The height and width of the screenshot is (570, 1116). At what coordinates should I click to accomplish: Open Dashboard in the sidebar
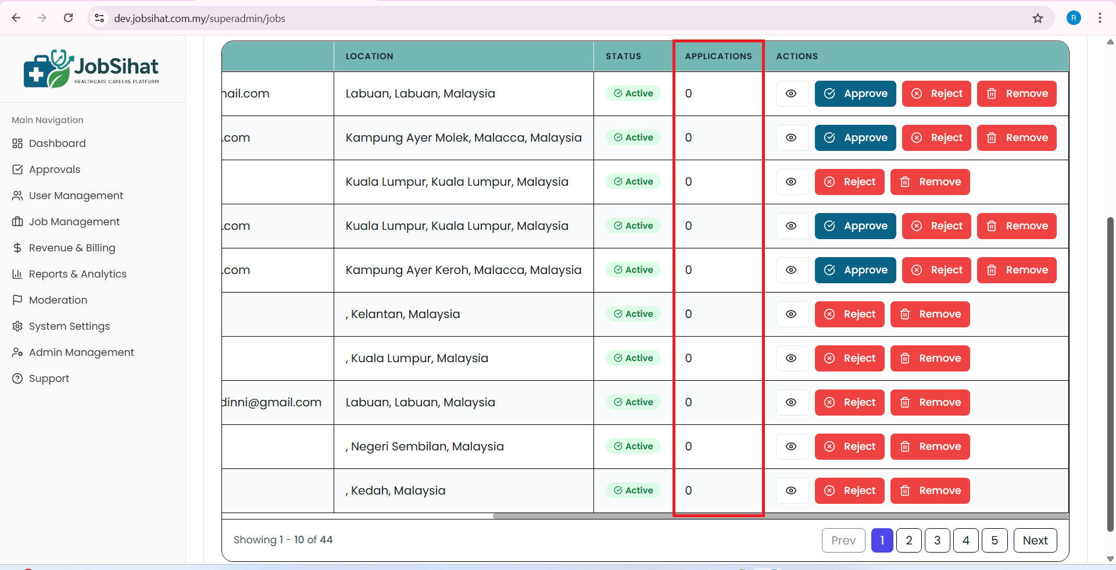click(57, 143)
